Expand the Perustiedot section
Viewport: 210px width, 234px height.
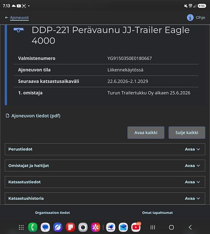coord(105,149)
